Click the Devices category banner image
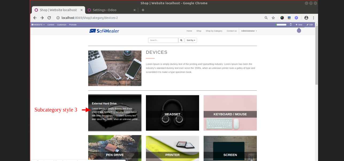 [x=115, y=68]
